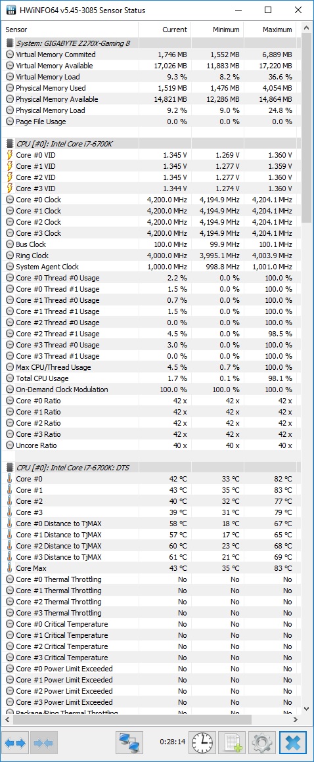The height and width of the screenshot is (762, 314).
Task: Click the log file with plus icon
Action: point(232,742)
